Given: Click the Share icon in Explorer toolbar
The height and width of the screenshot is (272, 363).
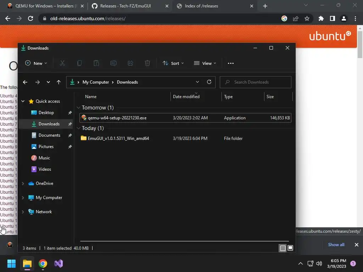Looking at the screenshot, I should pos(130,63).
